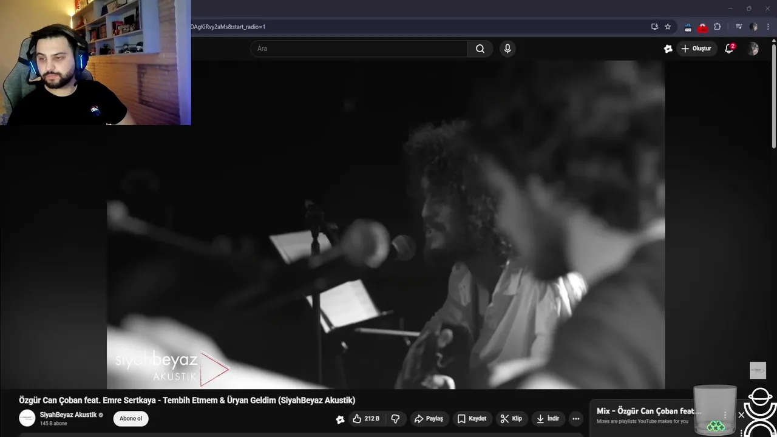The image size is (777, 437).
Task: Click sparkle icon left of like button
Action: coord(340,419)
